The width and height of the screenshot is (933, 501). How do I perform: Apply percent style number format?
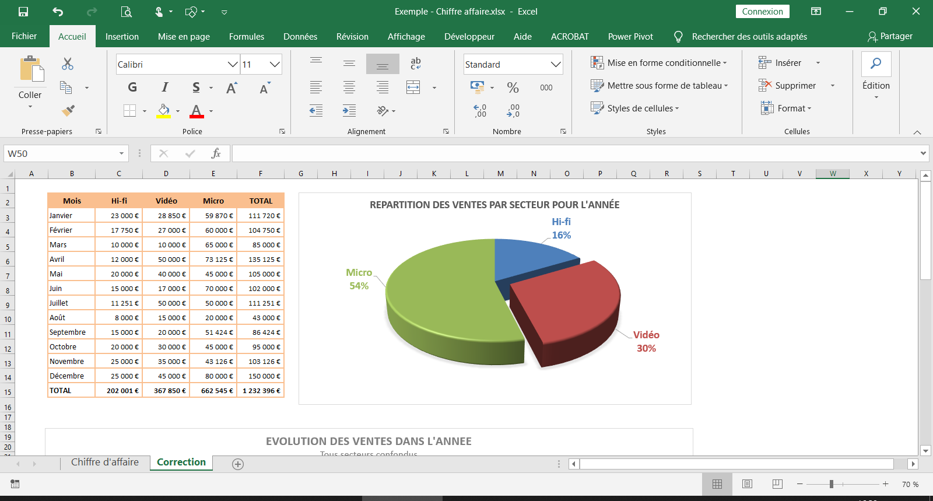point(513,87)
